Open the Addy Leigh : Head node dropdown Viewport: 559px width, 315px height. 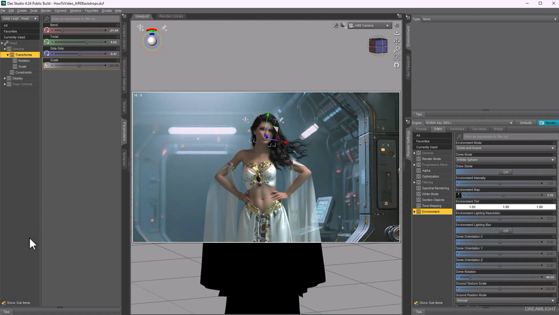20,18
